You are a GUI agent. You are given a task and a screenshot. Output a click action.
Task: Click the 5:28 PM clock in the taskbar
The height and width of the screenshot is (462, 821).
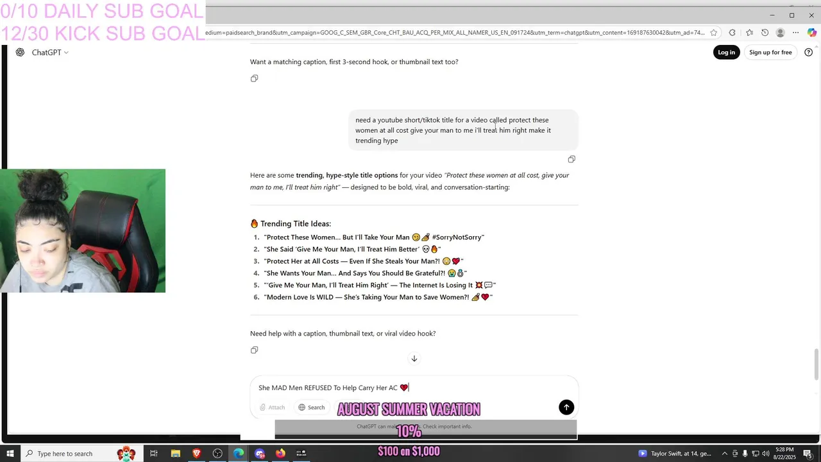click(785, 454)
